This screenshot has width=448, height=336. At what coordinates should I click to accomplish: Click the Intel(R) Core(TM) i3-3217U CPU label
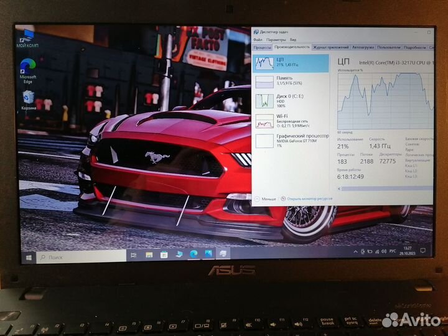tap(396, 63)
